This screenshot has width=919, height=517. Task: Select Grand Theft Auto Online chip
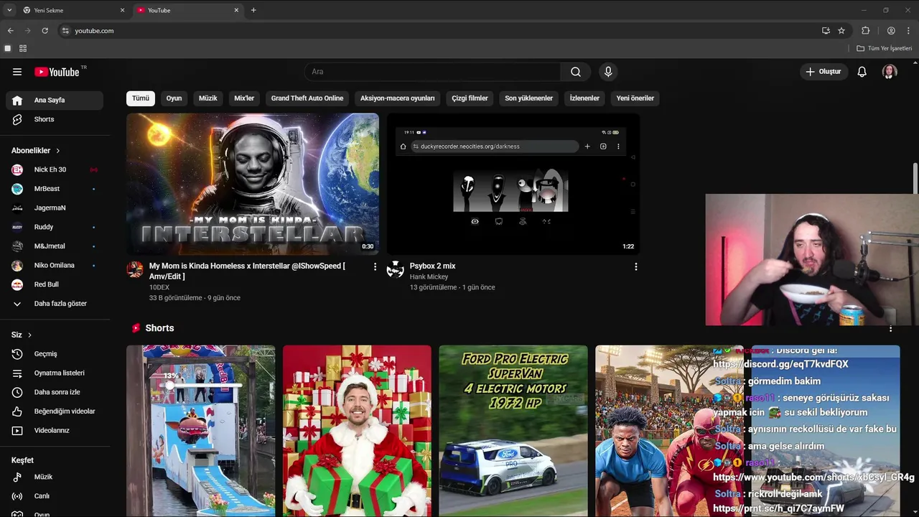point(307,98)
